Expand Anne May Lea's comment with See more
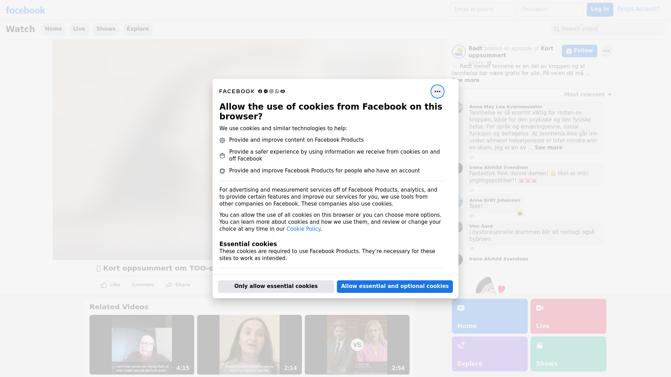The image size is (671, 377). tap(548, 148)
